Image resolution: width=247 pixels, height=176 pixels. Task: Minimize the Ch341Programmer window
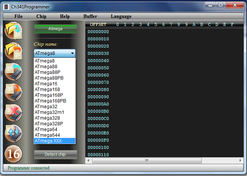tap(210, 5)
